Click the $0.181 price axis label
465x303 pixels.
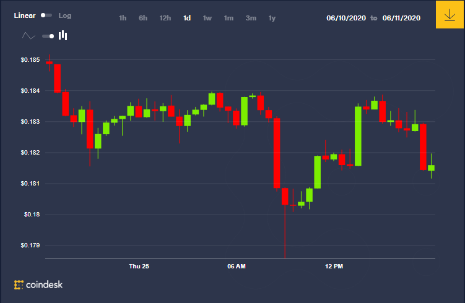pos(30,184)
